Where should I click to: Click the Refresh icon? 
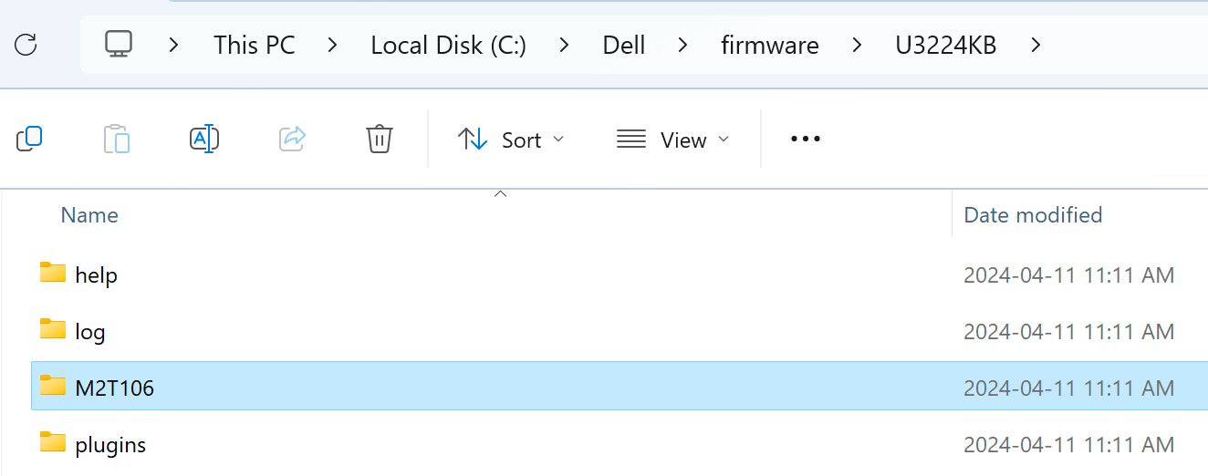pos(26,44)
